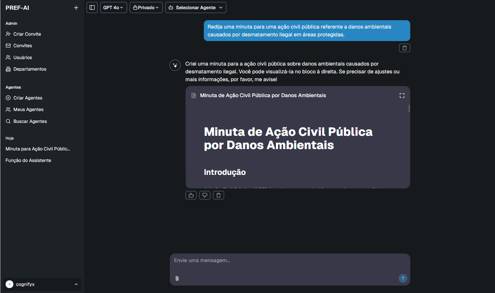Delete the assistant response below the document
495x293 pixels.
pyautogui.click(x=218, y=195)
